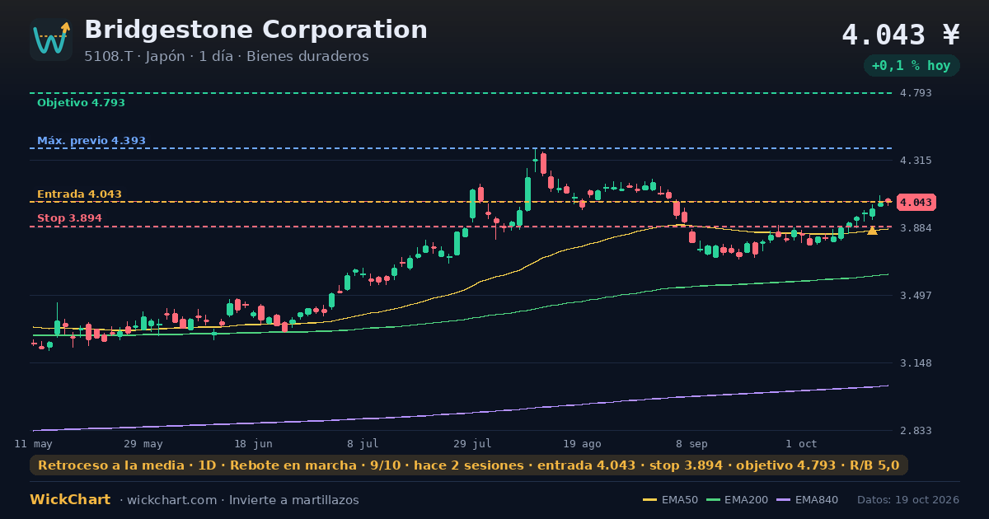Click the '19 ago' date label
The height and width of the screenshot is (519, 989).
coord(582,443)
